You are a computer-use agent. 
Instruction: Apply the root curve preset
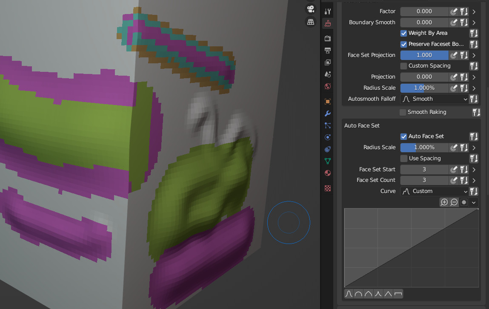[x=368, y=294]
